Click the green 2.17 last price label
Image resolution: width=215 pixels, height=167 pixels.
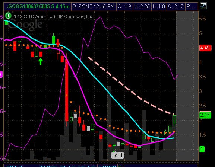click(205, 115)
